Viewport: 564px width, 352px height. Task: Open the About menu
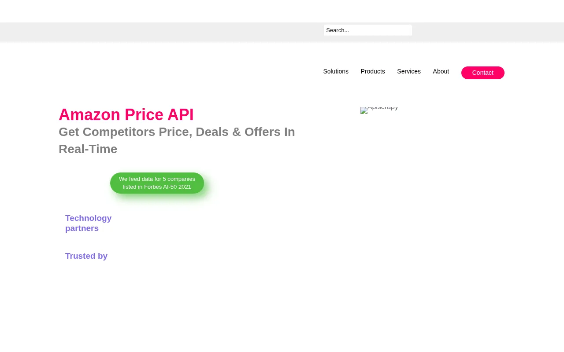pyautogui.click(x=441, y=71)
